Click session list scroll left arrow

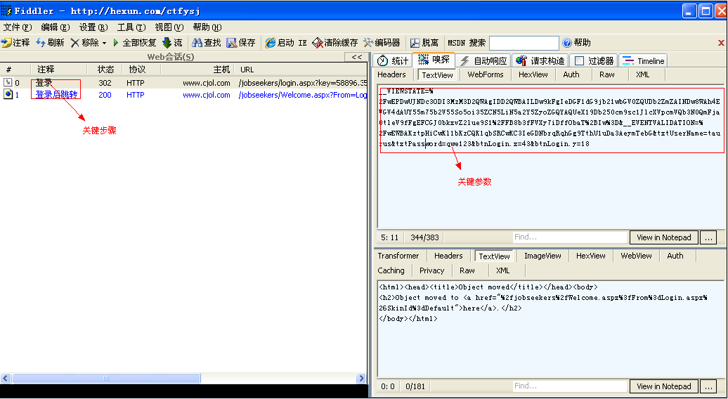pyautogui.click(x=6, y=379)
